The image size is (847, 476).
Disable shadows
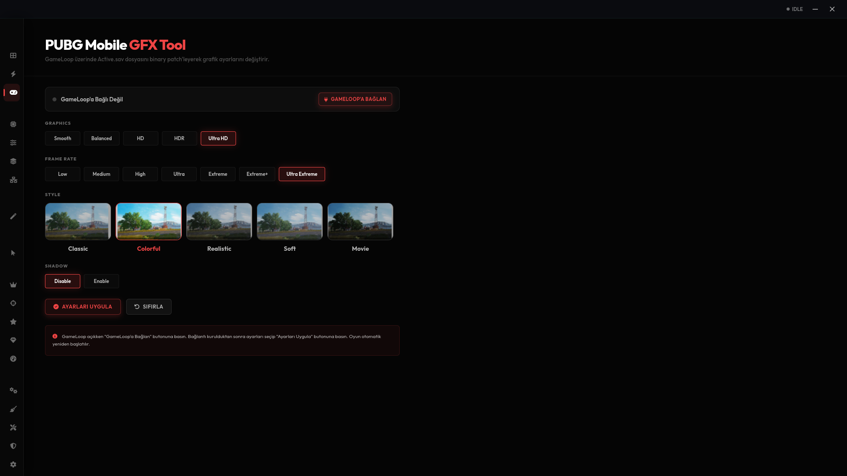[x=63, y=281]
